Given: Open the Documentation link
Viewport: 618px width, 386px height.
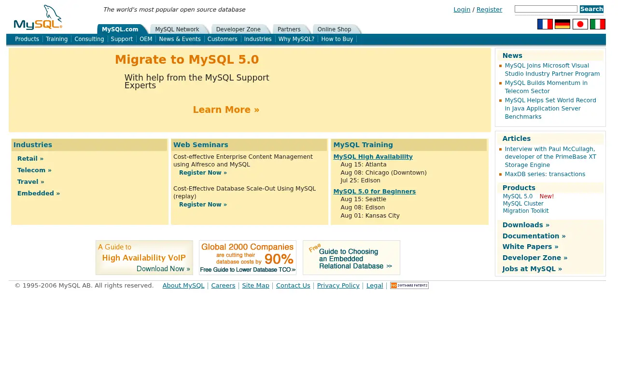Looking at the screenshot, I should [x=534, y=236].
